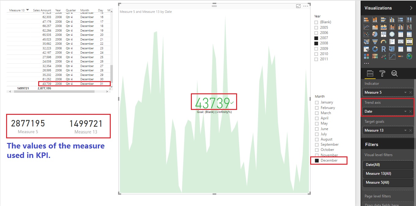Select the 100% stacked column chart visual
Screen dimensions: 416x206
(x=409, y=20)
